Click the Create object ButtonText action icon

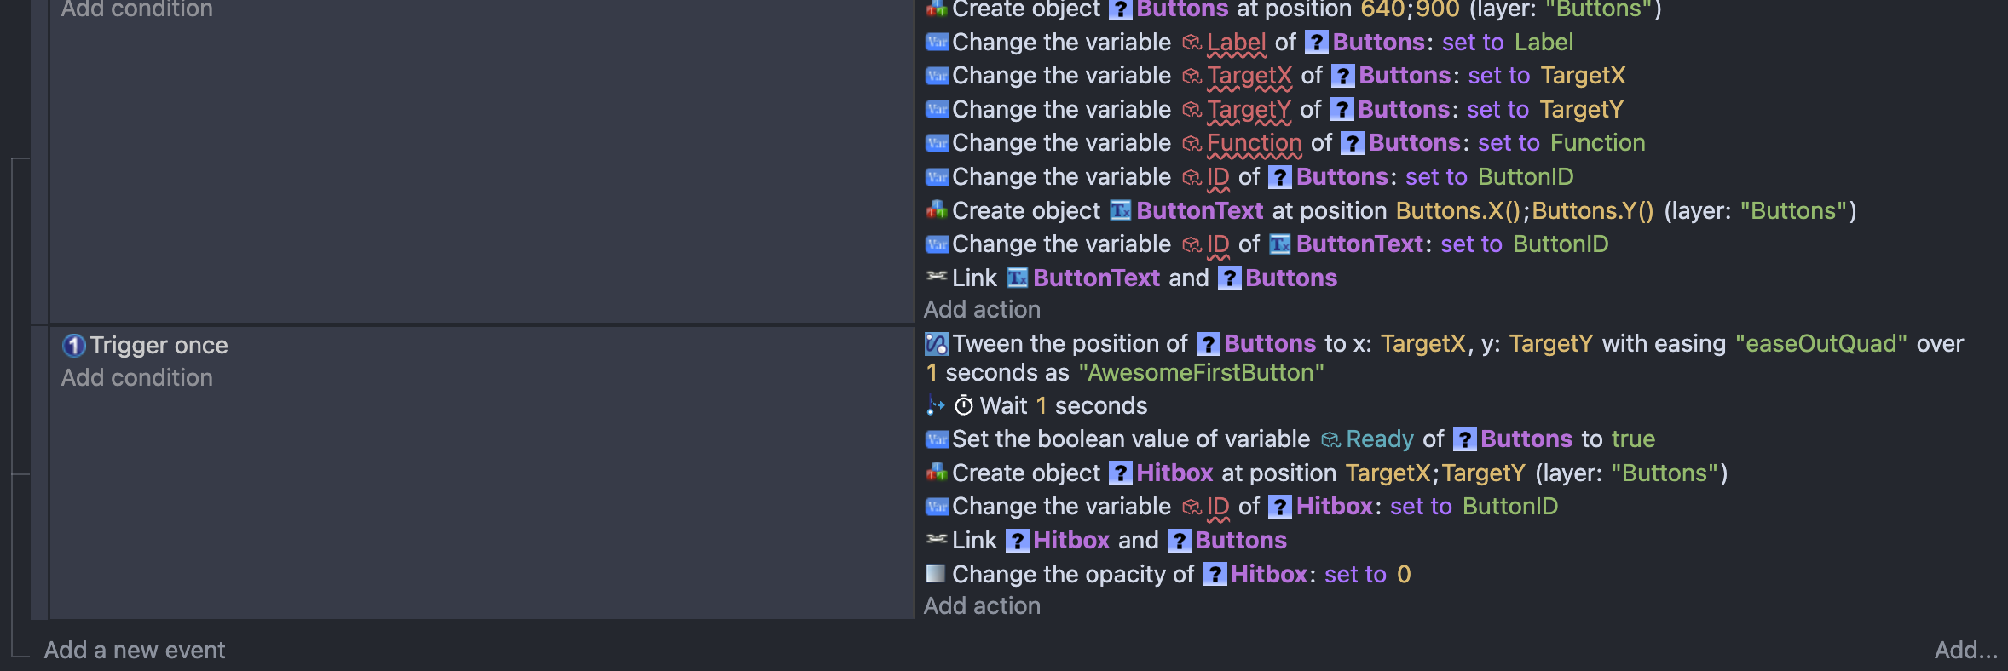pos(937,210)
